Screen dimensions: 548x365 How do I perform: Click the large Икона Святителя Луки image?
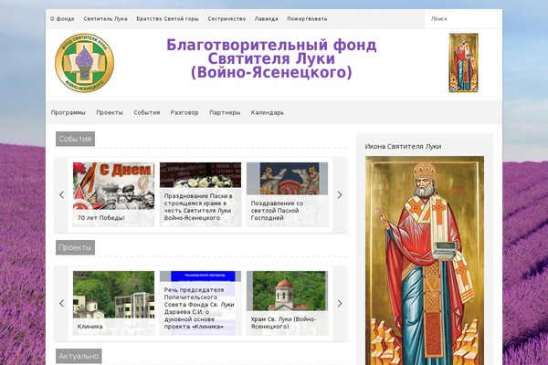coord(425,261)
